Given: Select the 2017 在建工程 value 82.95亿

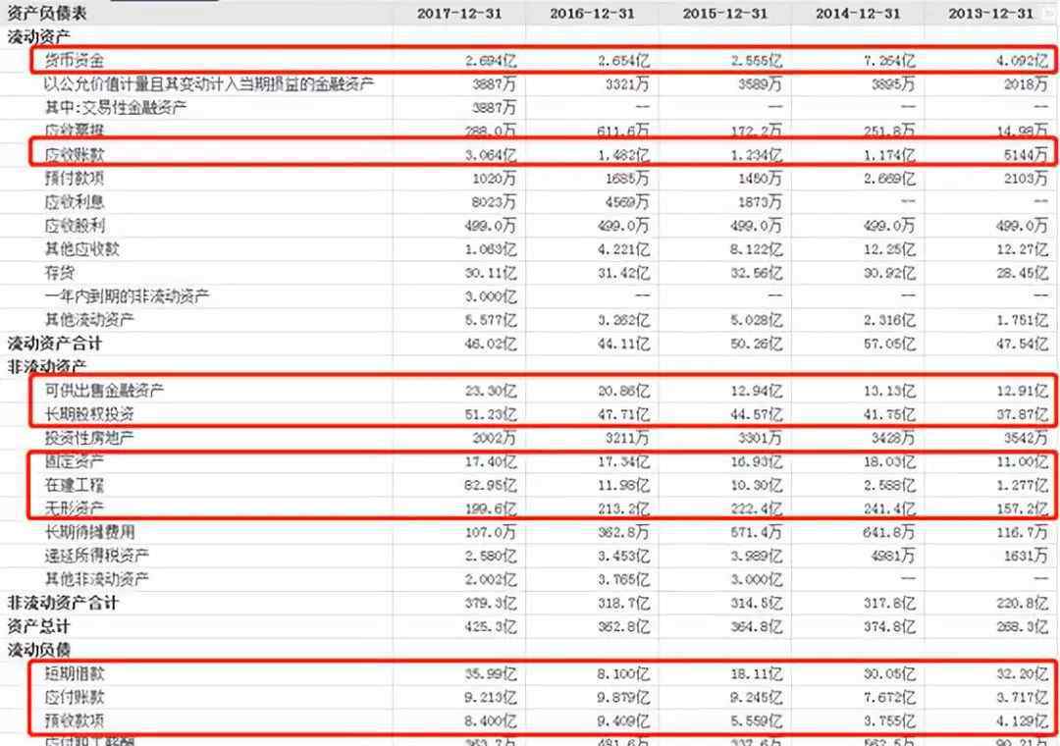Looking at the screenshot, I should [x=490, y=484].
